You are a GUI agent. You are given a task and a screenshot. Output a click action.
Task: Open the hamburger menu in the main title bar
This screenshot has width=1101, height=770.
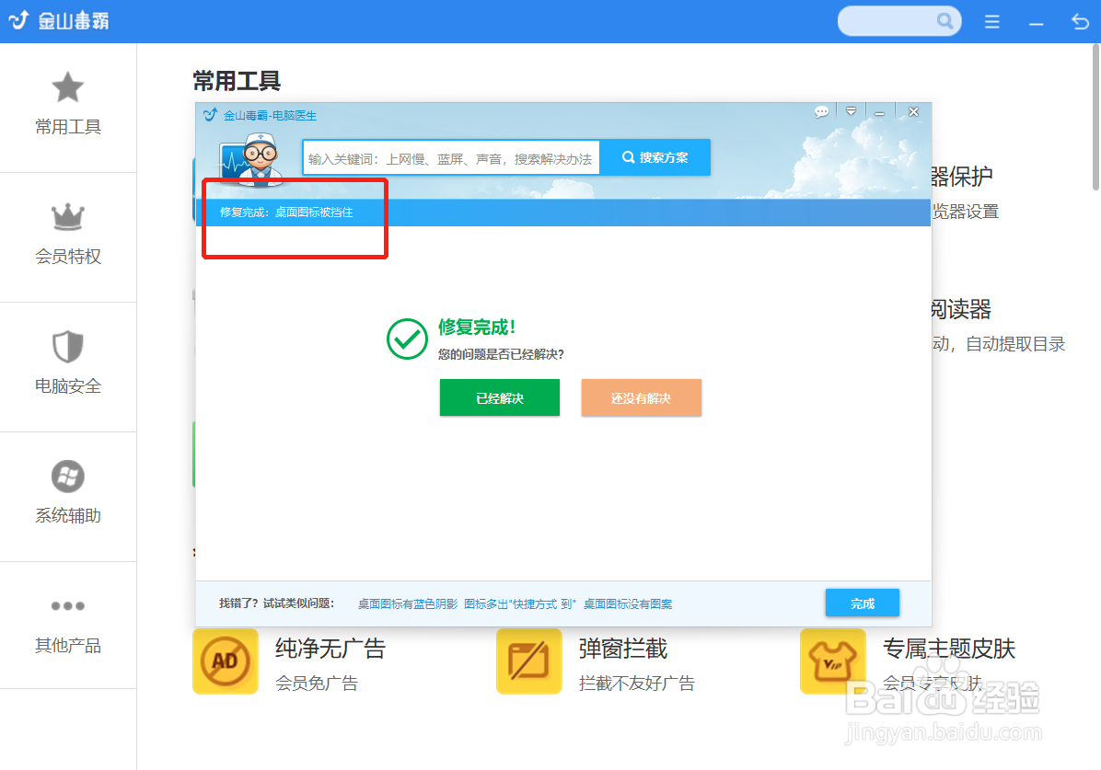click(x=992, y=22)
